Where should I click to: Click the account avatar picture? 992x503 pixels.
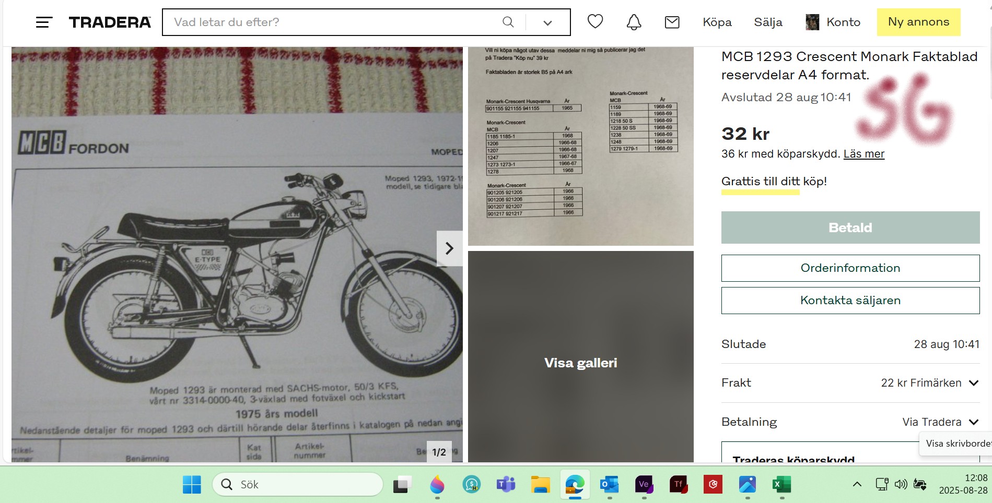tap(812, 22)
